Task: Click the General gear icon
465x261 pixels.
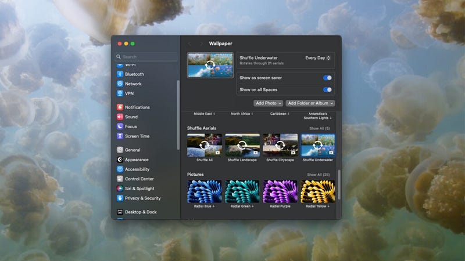Action: coord(120,150)
